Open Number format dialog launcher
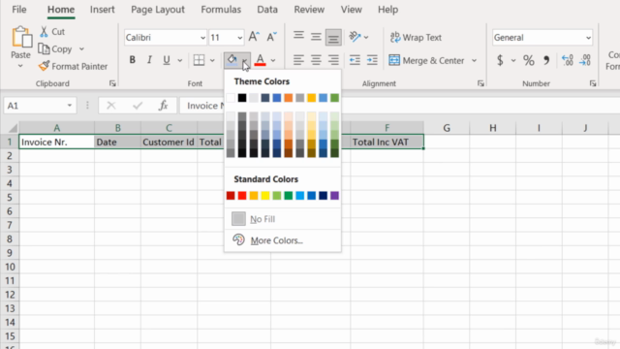Image resolution: width=620 pixels, height=349 pixels. (x=593, y=83)
